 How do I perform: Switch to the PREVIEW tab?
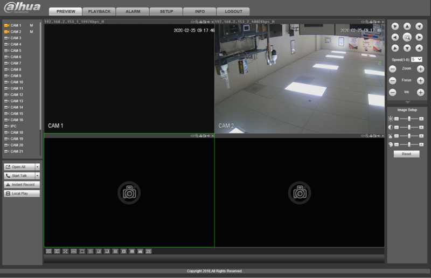66,11
